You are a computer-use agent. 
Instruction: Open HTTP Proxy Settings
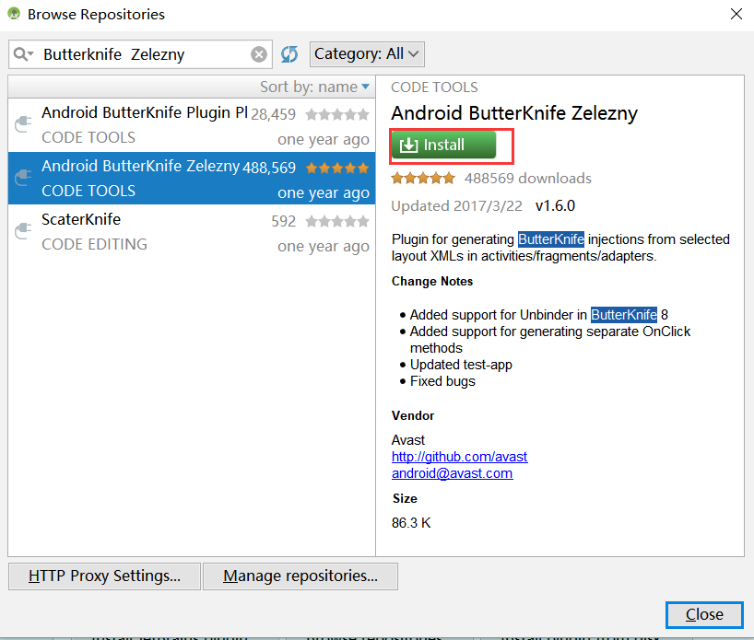click(104, 576)
